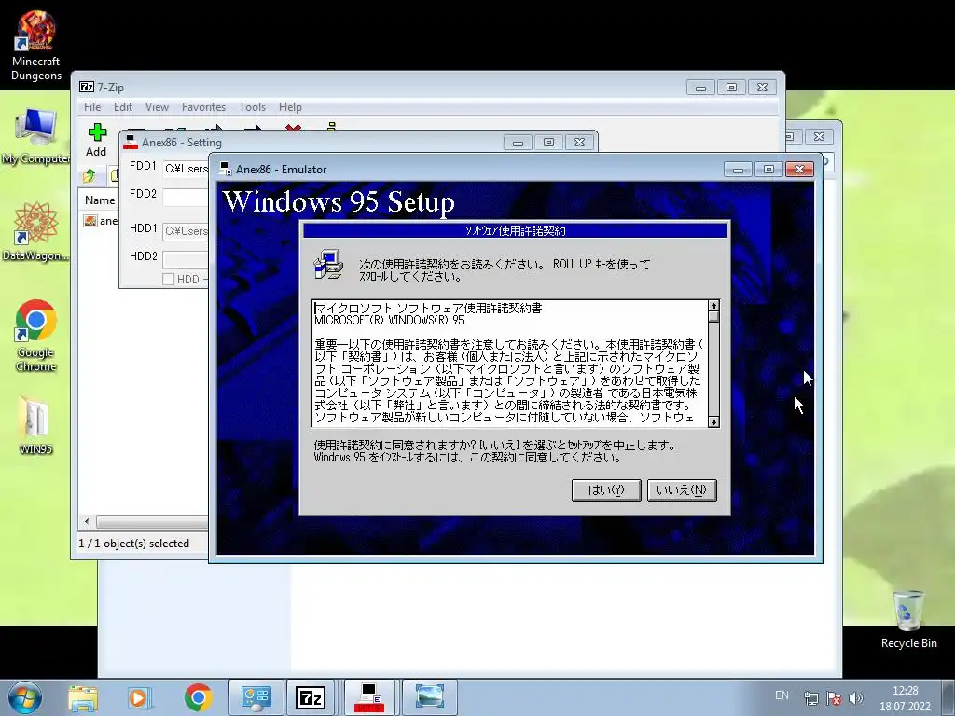Viewport: 955px width, 716px height.
Task: Select the DataWagon desktop shortcut
Action: pos(35,232)
